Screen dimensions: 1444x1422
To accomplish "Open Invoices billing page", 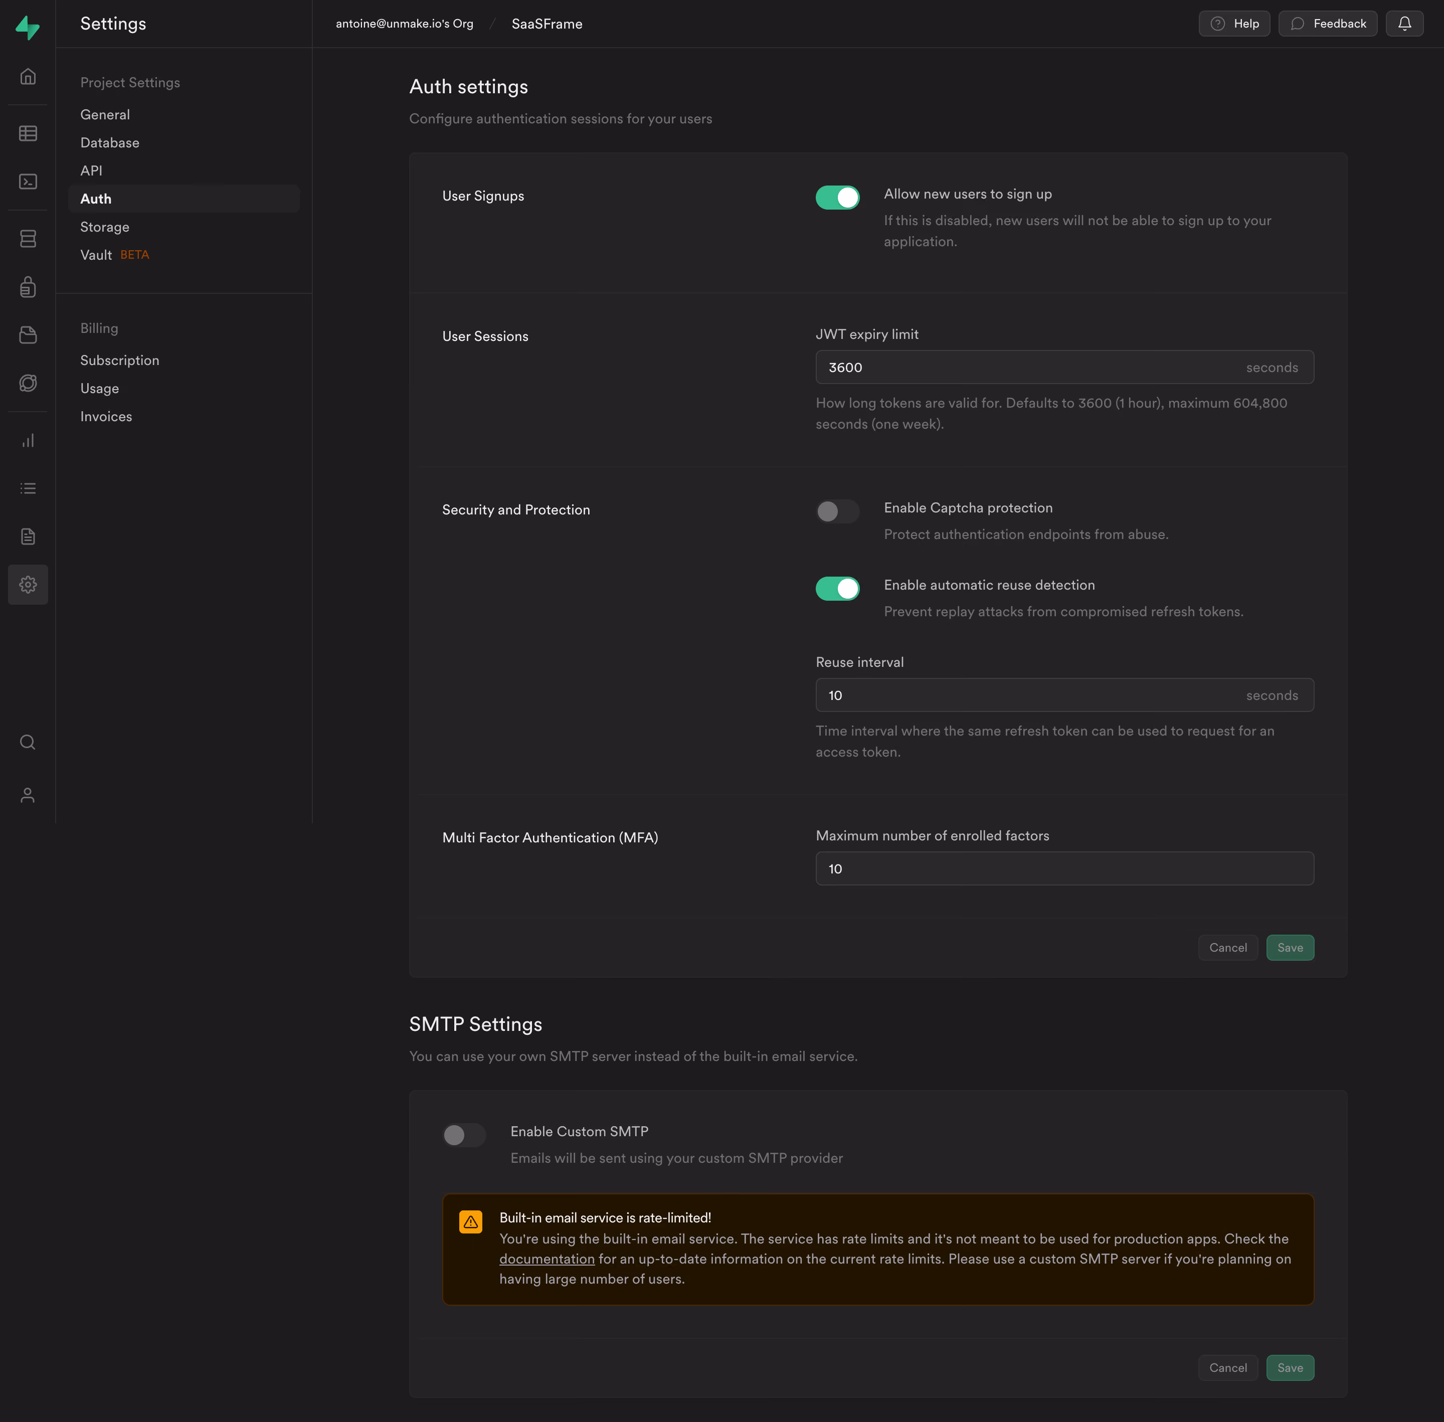I will click(106, 417).
